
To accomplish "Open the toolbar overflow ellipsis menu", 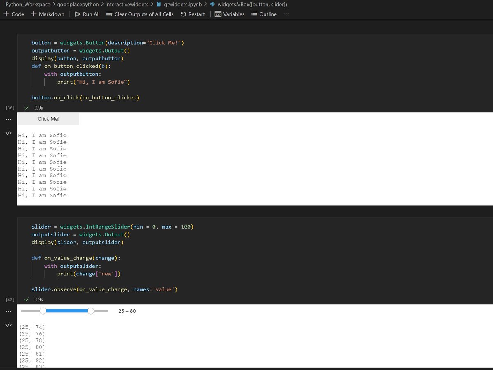I will coord(286,14).
